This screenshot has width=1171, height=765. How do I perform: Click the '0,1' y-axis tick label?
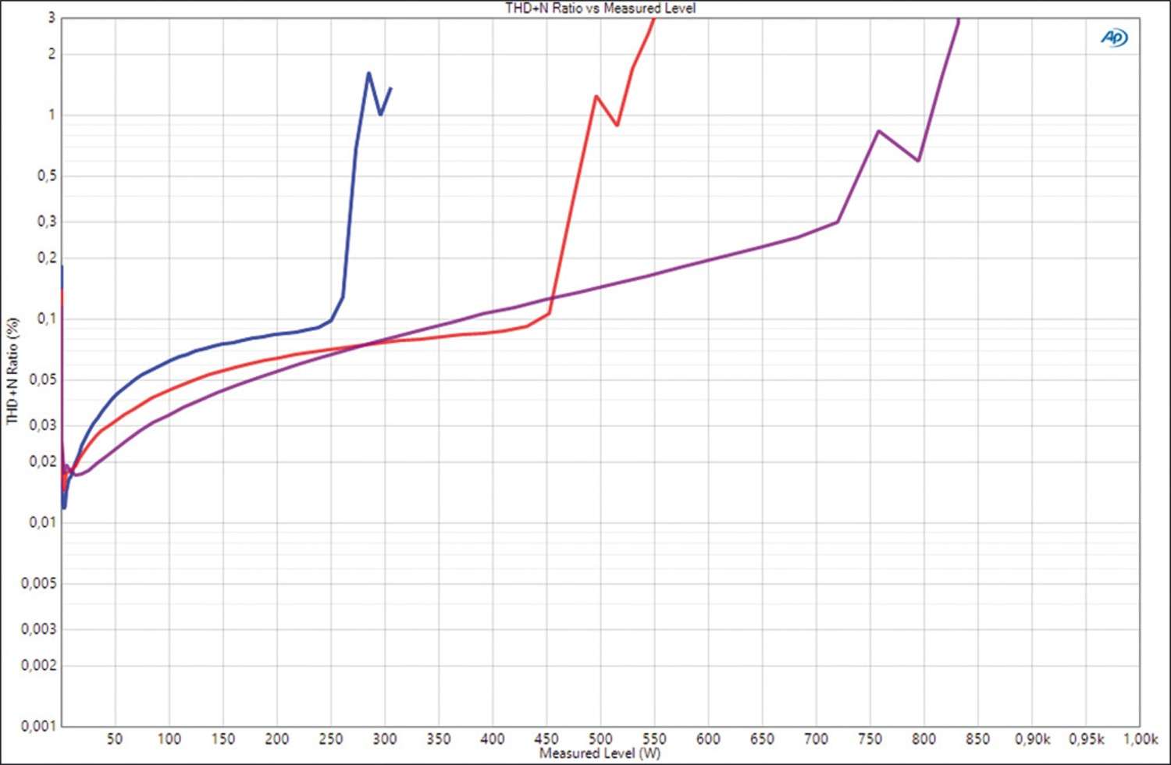tap(47, 318)
